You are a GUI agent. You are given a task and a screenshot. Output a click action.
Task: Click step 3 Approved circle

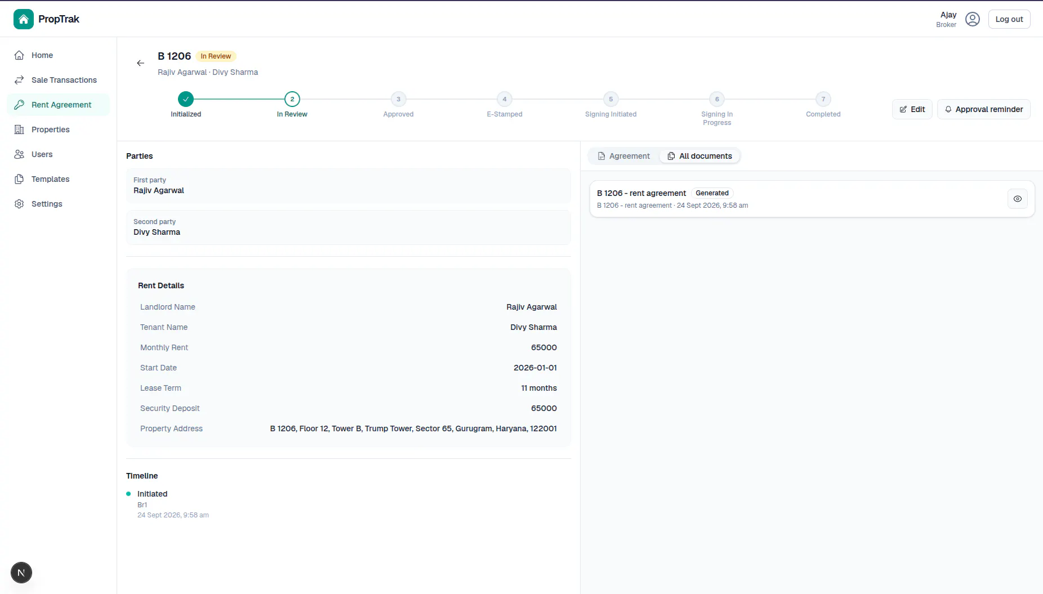pos(398,99)
